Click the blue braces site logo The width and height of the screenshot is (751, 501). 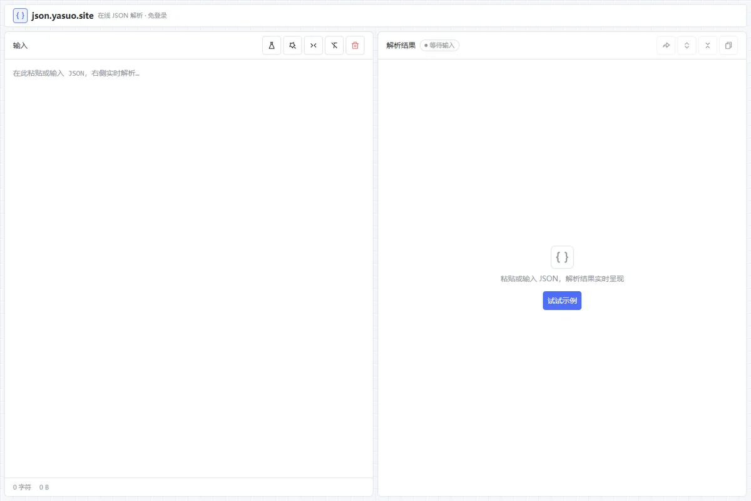click(20, 16)
